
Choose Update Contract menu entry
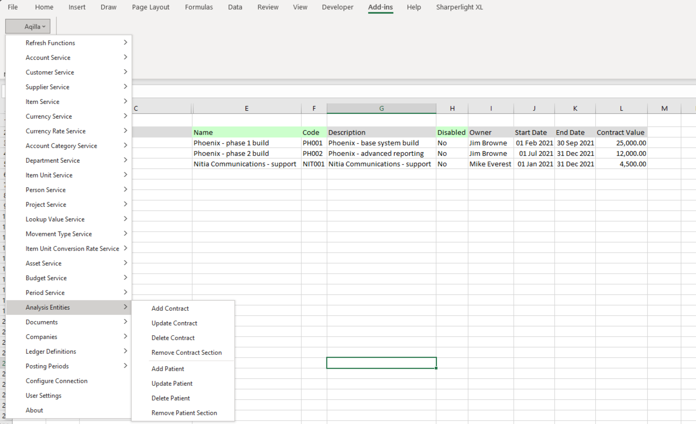click(x=174, y=323)
